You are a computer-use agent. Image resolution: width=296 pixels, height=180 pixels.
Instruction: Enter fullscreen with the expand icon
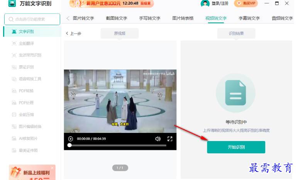[x=170, y=139]
